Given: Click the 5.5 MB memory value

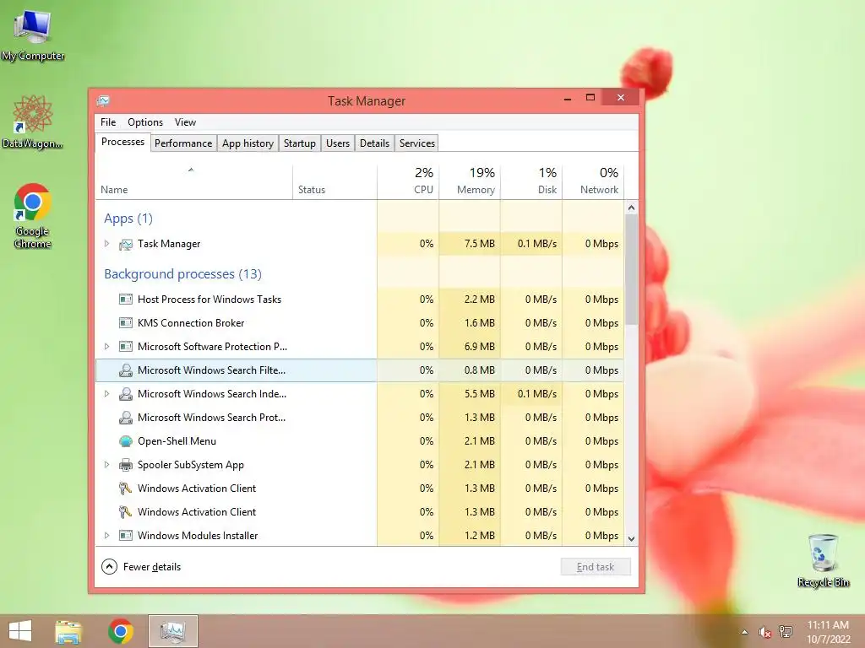Looking at the screenshot, I should [480, 394].
